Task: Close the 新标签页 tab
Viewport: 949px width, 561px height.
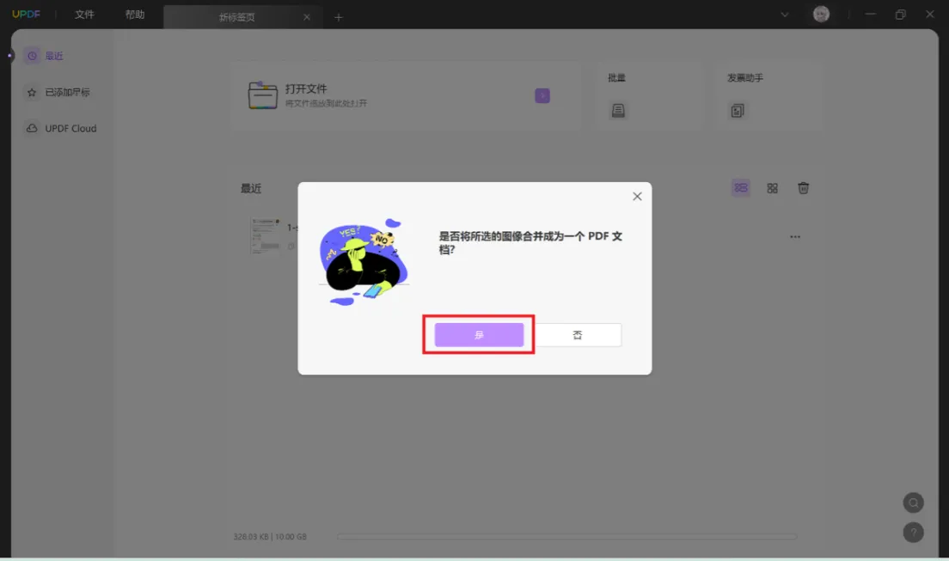Action: coord(307,17)
